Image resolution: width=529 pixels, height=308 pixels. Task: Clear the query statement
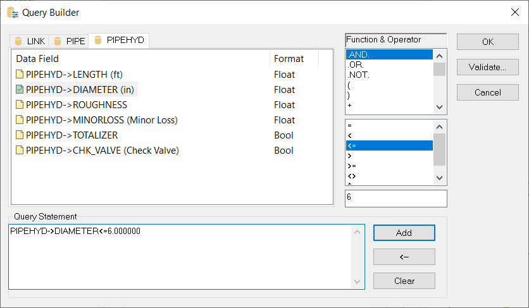pyautogui.click(x=404, y=281)
